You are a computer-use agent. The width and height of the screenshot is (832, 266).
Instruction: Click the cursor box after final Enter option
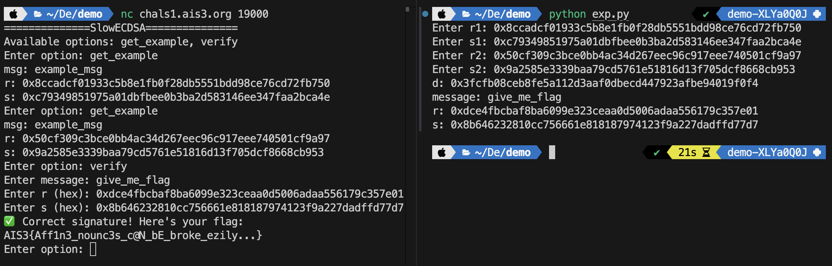(x=93, y=249)
